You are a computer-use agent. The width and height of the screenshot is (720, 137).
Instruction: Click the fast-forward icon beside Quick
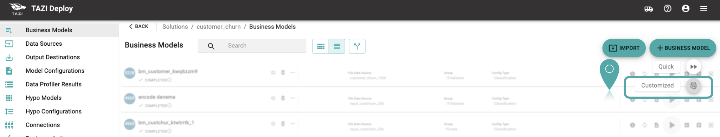(x=694, y=67)
